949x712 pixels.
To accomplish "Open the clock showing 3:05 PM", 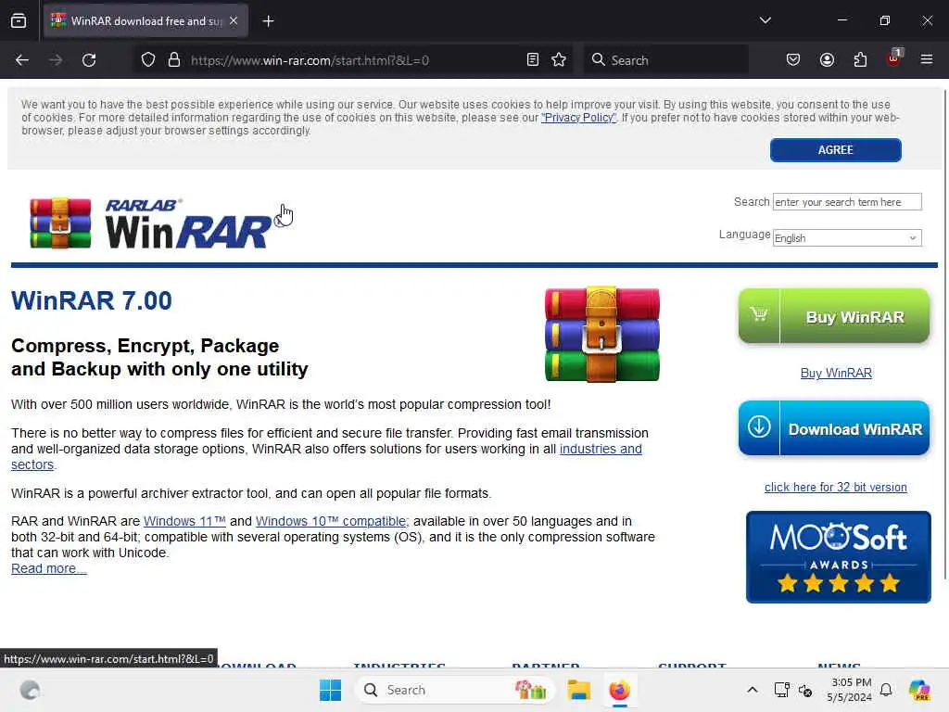I will coord(850,690).
